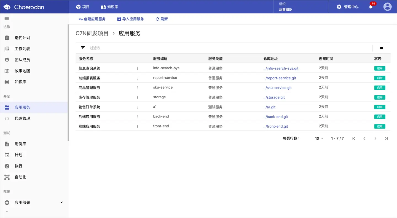Open more actions for 信息查询系统 row
Viewport: 397px width, 218px height.
137,68
